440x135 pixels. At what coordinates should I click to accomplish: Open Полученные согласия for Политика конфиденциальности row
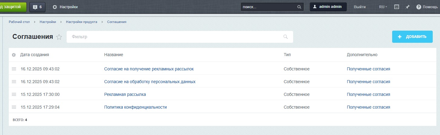tap(368, 107)
